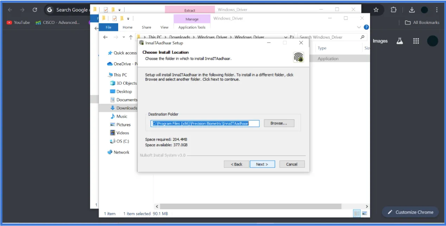Open Documents in the navigation pane
The image size is (446, 226).
click(x=123, y=100)
